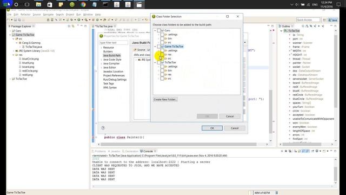Expand the Resource item in Properties tree
Viewport: 346px width, 195px height.
click(x=101, y=48)
